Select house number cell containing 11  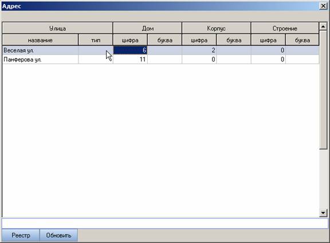click(x=130, y=60)
